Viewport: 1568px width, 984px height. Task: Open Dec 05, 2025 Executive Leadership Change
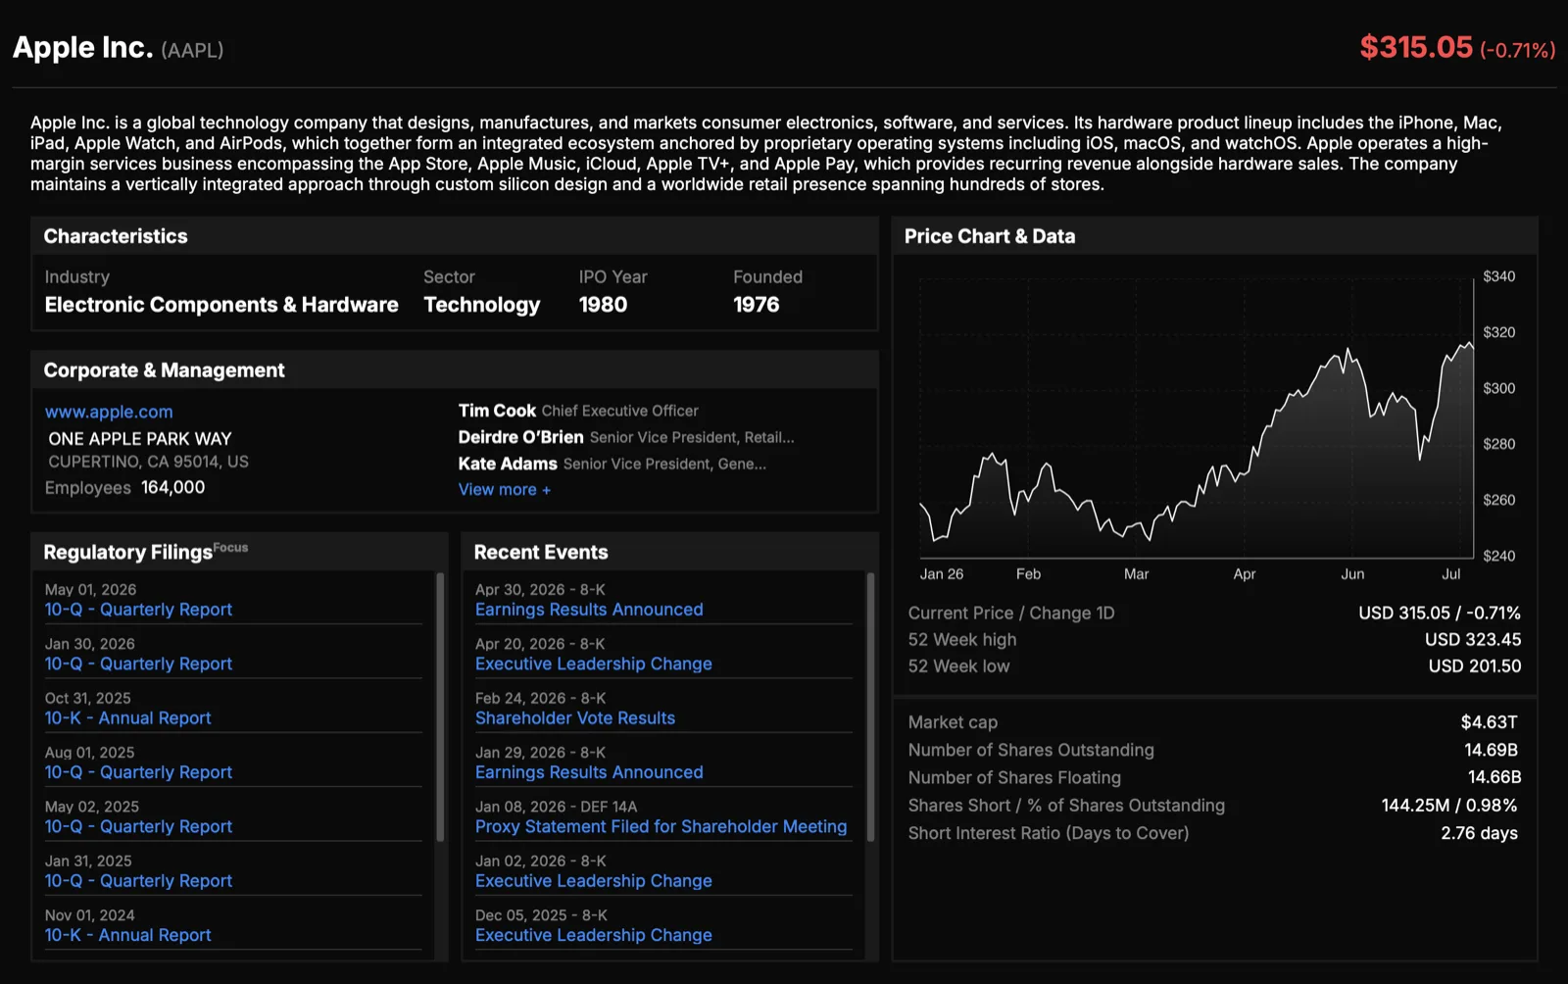coord(593,935)
